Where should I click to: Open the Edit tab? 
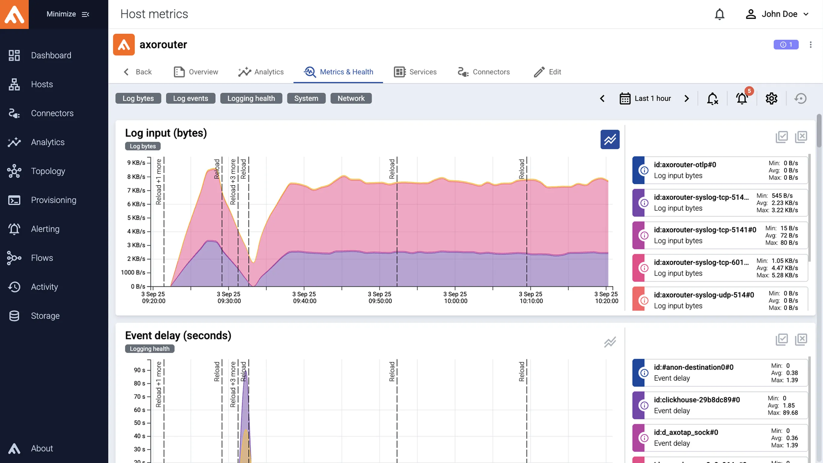(x=548, y=72)
